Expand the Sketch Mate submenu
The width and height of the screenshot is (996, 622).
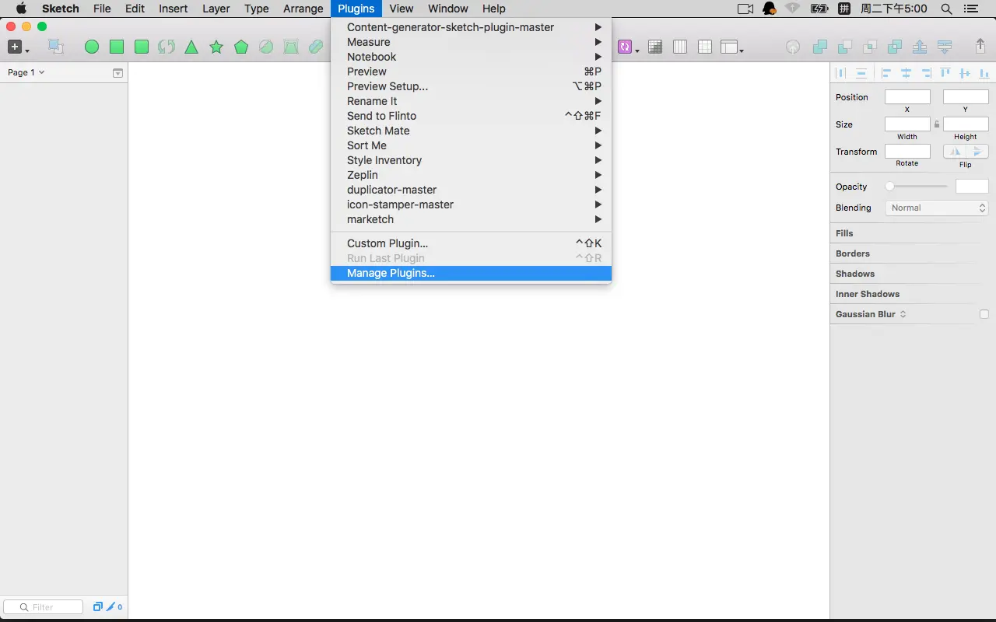pyautogui.click(x=471, y=131)
